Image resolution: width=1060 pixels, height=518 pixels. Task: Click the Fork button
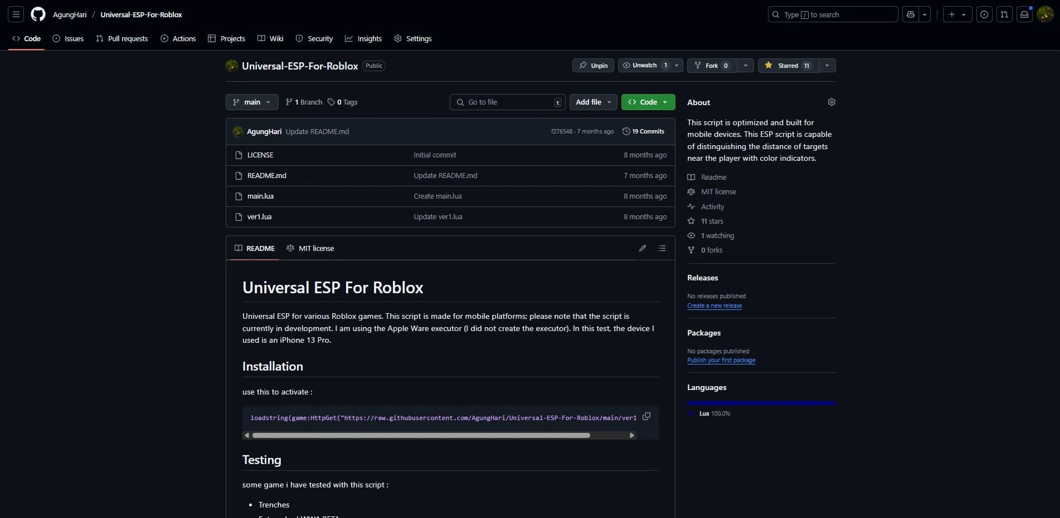coord(712,66)
